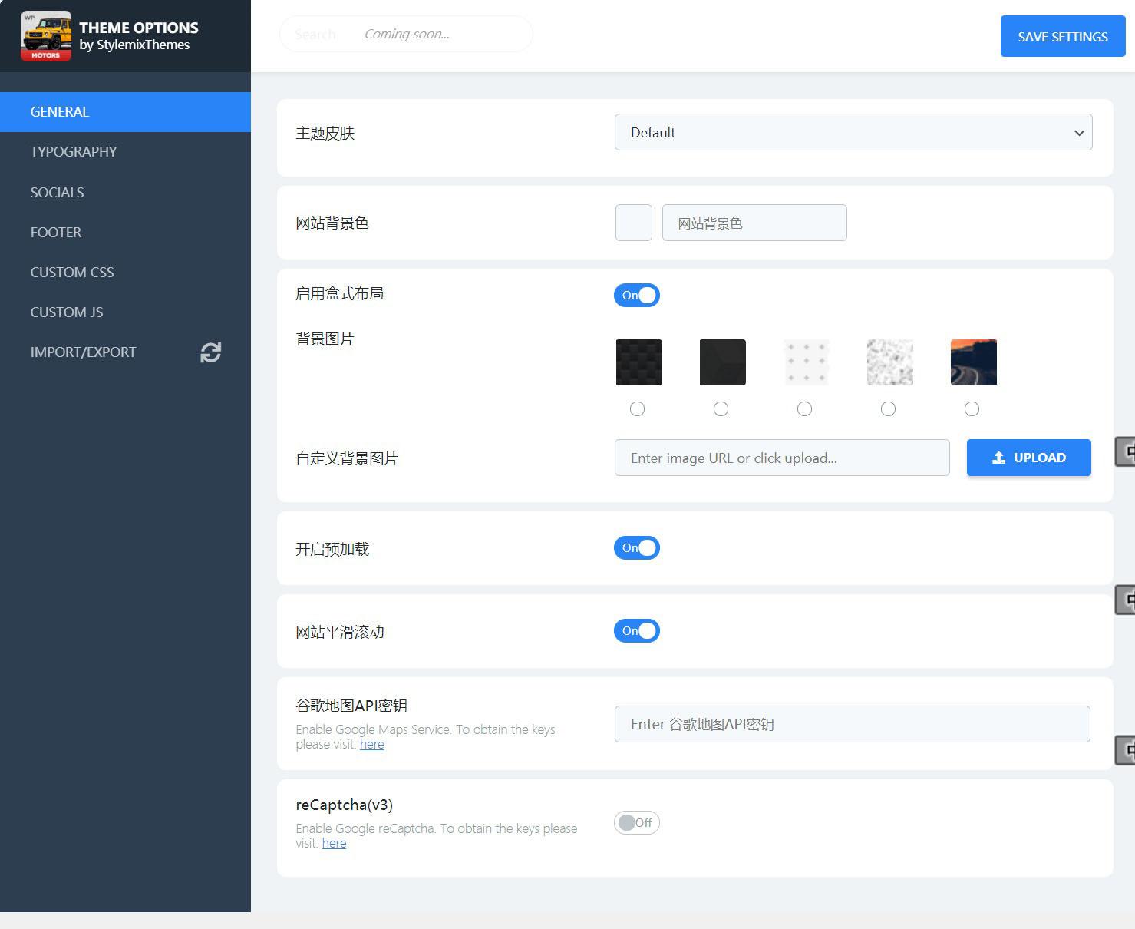Choose radio under dark woven pattern
This screenshot has width=1135, height=929.
[637, 409]
